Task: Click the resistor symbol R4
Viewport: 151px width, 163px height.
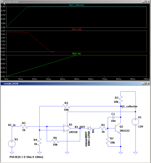Action: [x=39, y=142]
